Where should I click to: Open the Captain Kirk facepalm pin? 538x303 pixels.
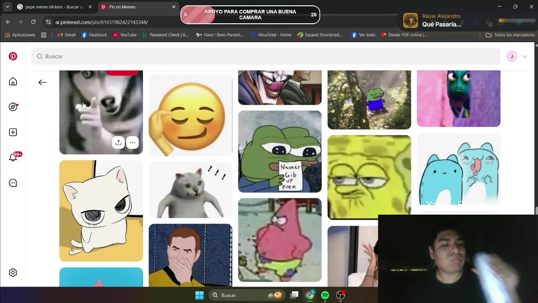tap(190, 255)
